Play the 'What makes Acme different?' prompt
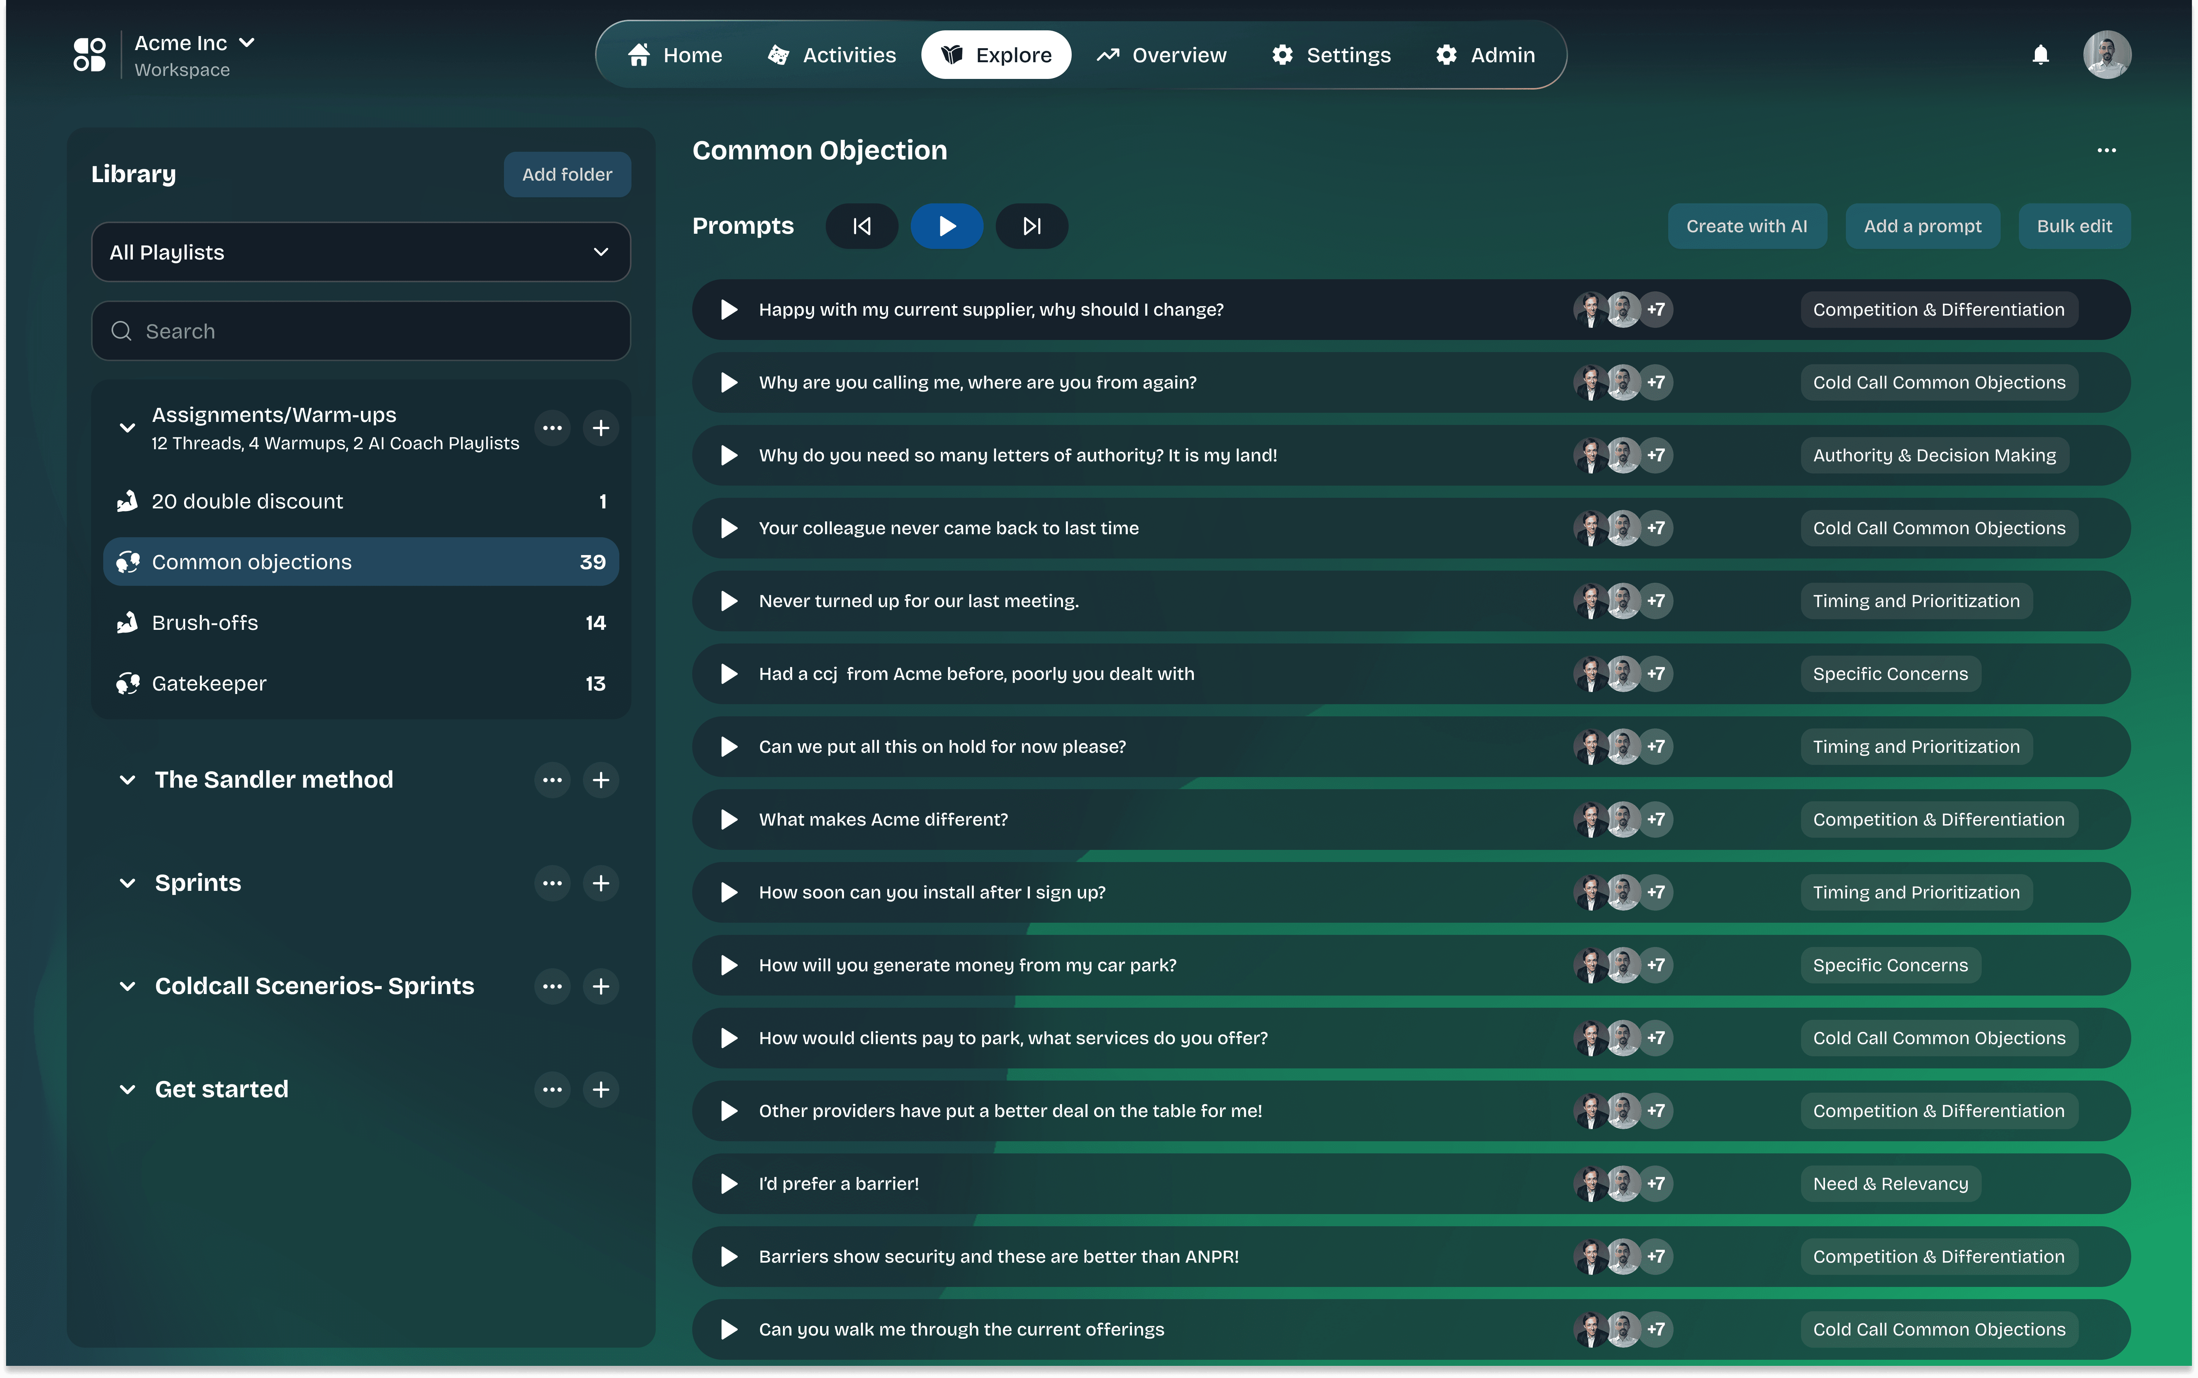 (x=728, y=820)
